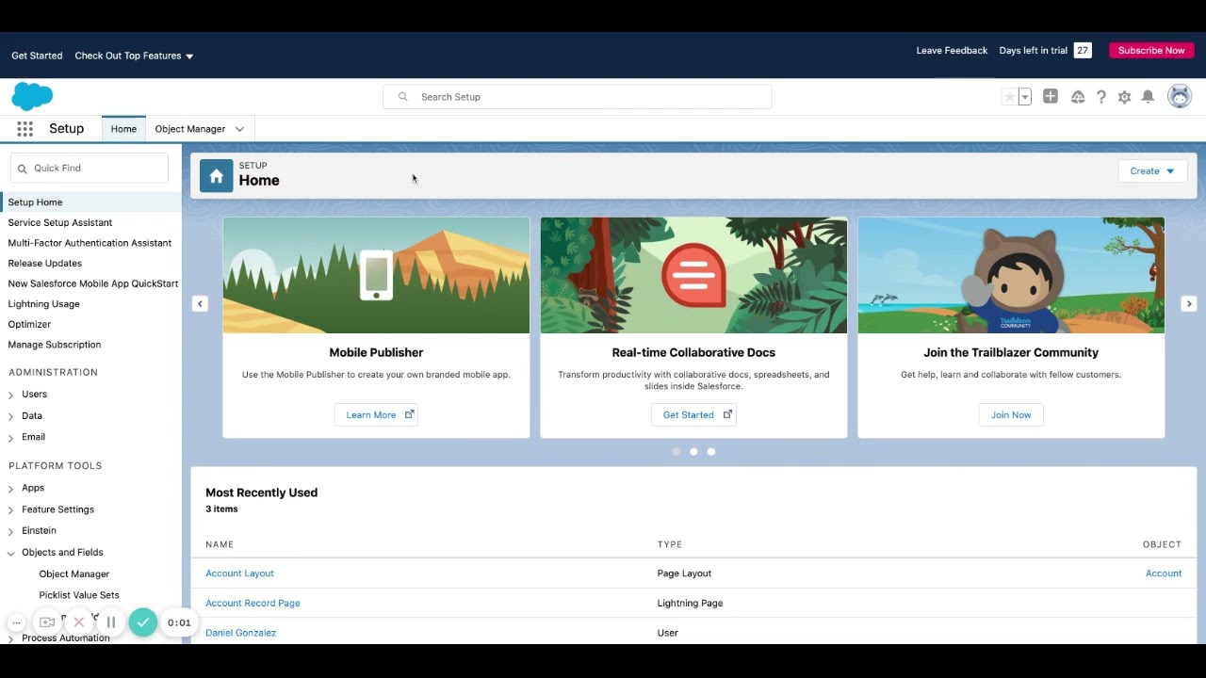Open Manage Subscription
Screen dimensions: 1206x678
[x=55, y=345]
